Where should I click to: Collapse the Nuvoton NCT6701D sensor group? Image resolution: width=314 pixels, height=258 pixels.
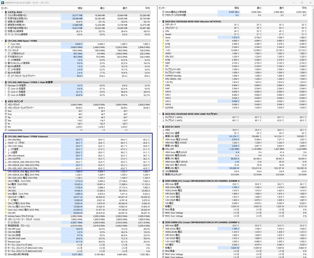pos(160,21)
